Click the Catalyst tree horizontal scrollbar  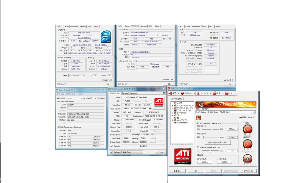pos(182,144)
